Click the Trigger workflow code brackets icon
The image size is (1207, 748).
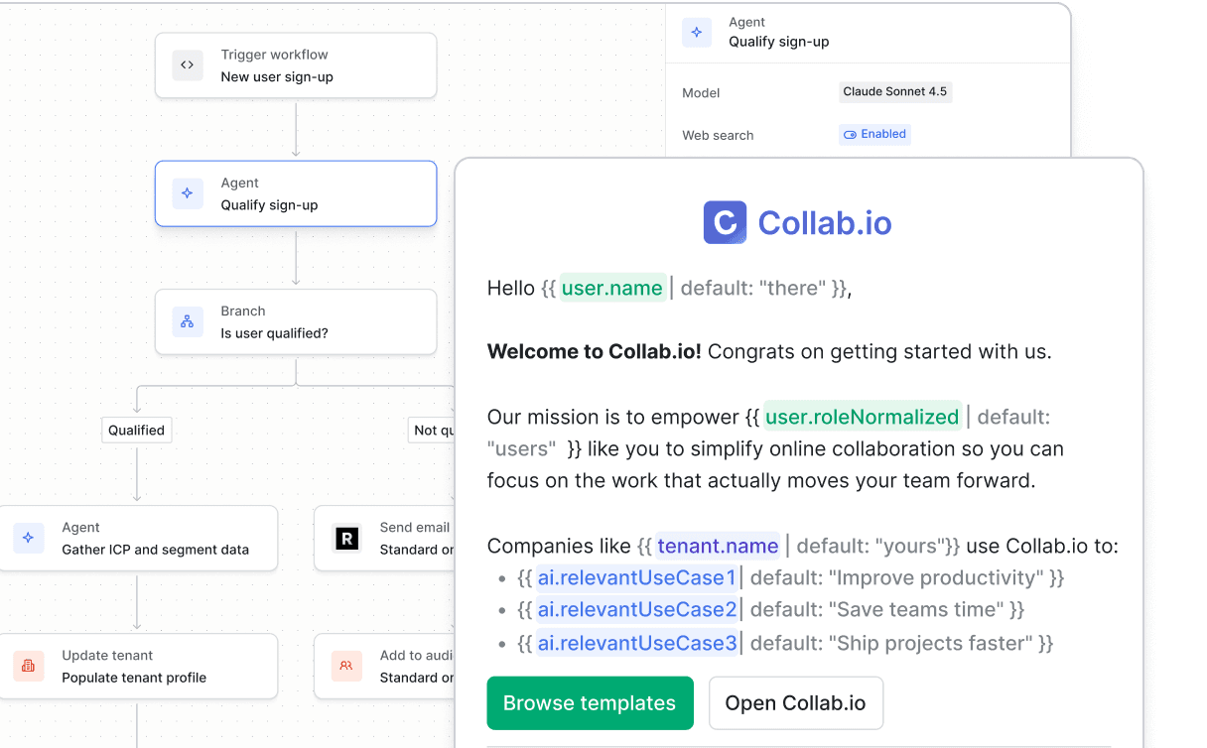coord(188,65)
